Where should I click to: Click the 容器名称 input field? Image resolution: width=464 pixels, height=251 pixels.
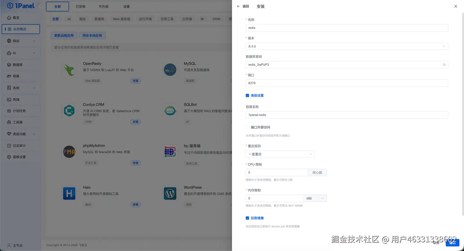point(347,115)
